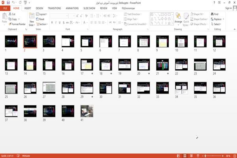Open Shape Outline dropdown
The height and width of the screenshot is (158, 237).
tap(199, 19)
